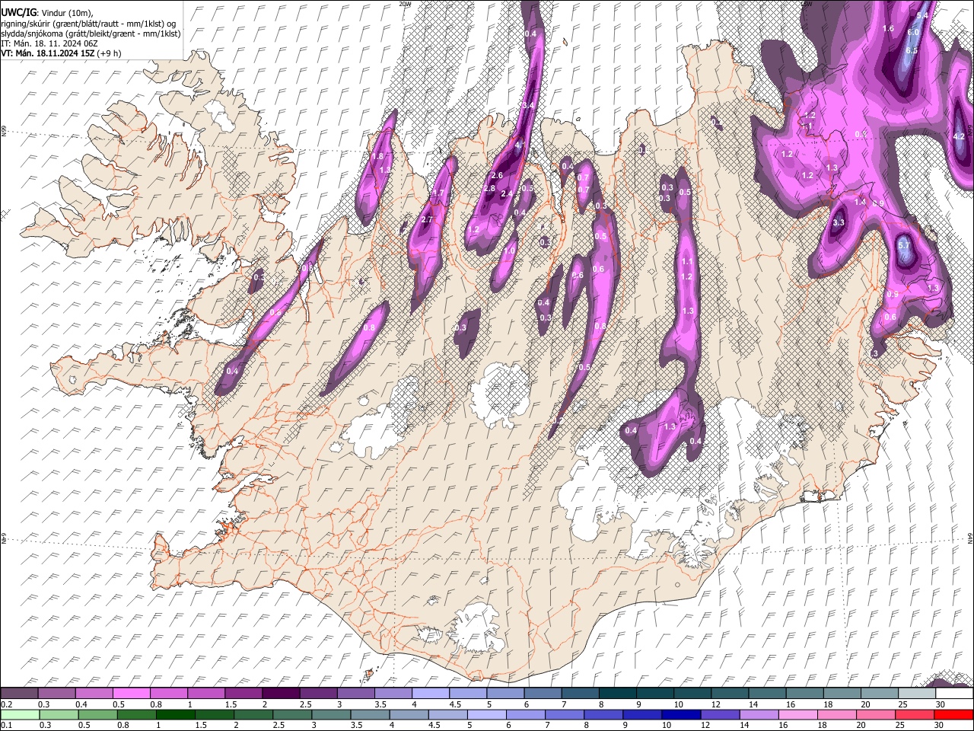Screen dimensions: 974x731
Task: Click the pale gray 25–30 swatch in upper legend
Action: pos(916,694)
